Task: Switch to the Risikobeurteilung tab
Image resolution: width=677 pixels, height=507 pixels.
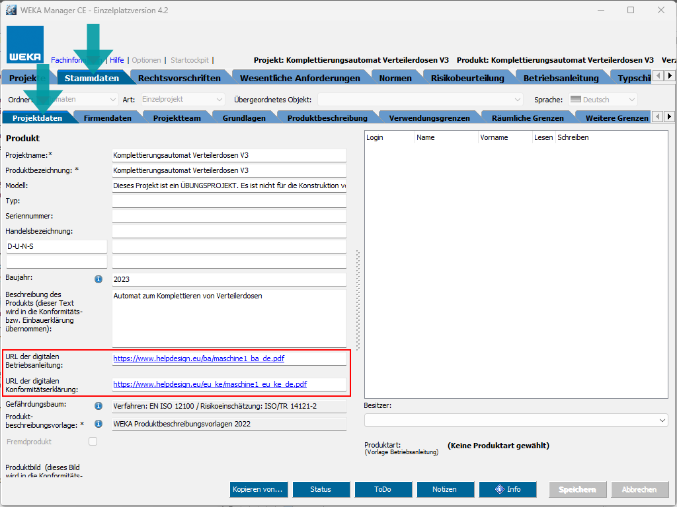Action: pyautogui.click(x=467, y=78)
